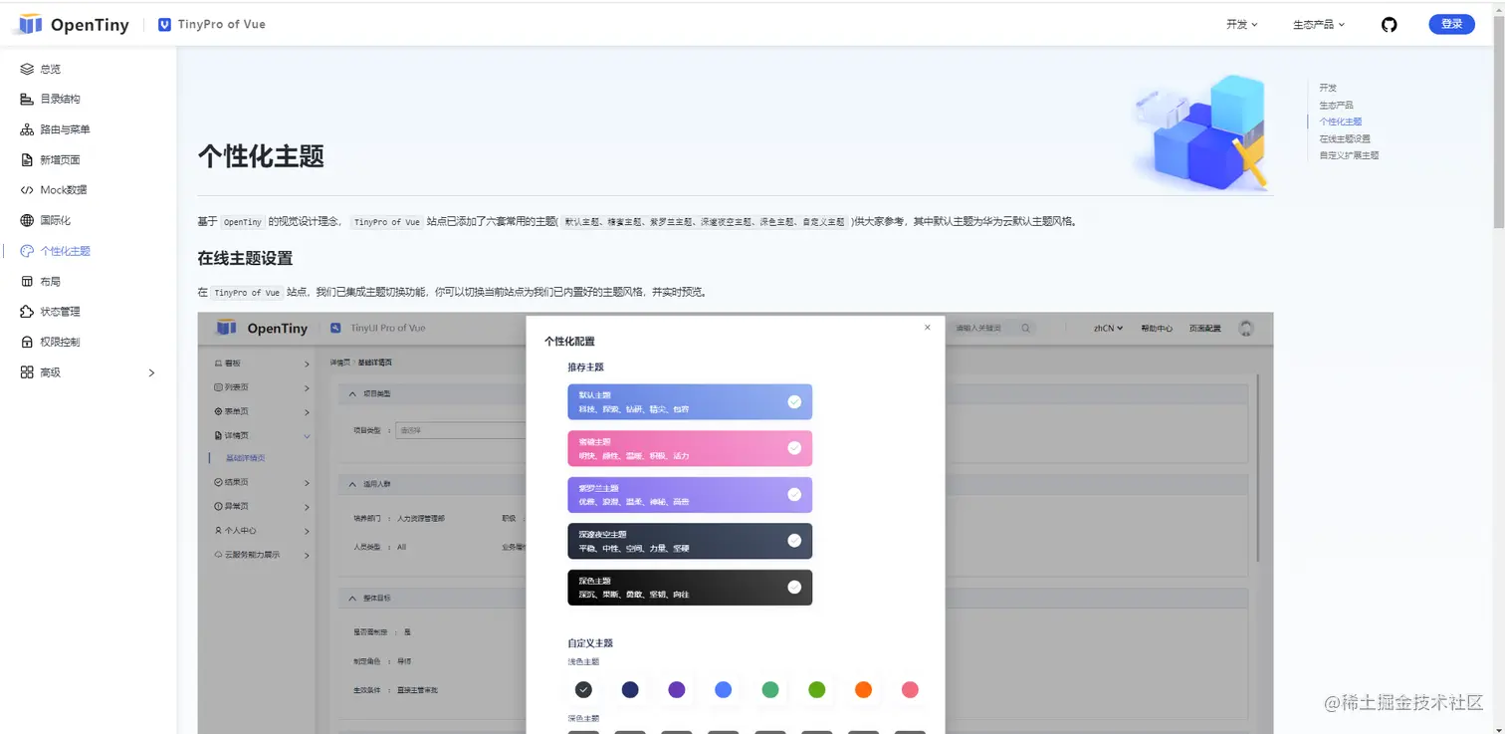Click the 看板 icon in the preview sidebar
The width and height of the screenshot is (1505, 734).
pyautogui.click(x=218, y=365)
